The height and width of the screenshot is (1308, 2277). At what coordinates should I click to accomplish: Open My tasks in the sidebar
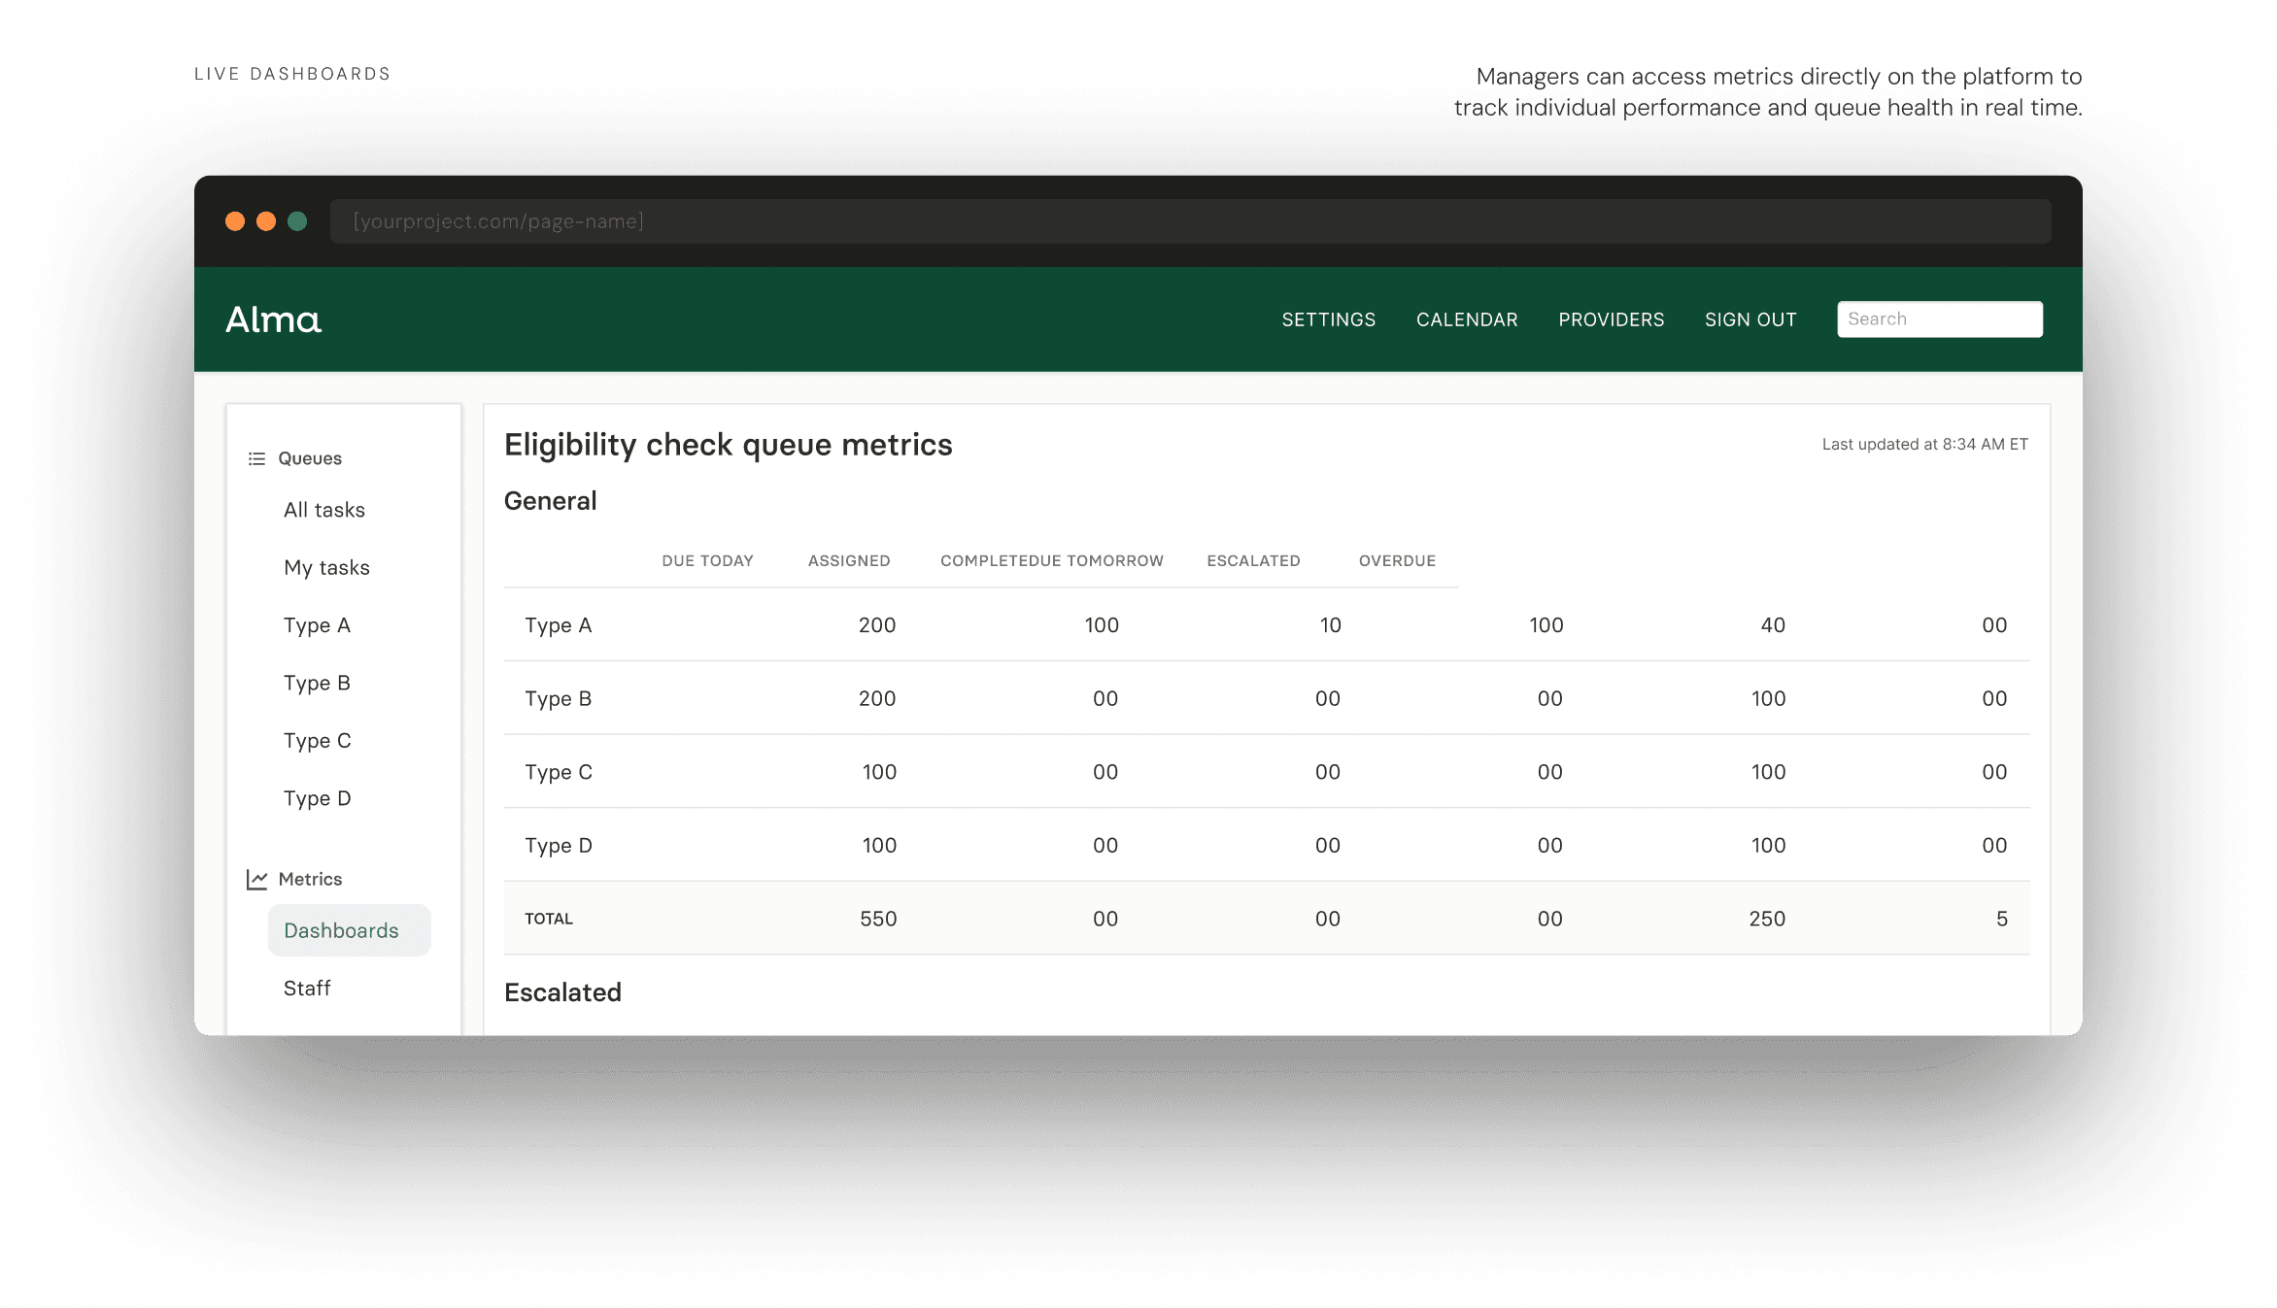pyautogui.click(x=326, y=568)
